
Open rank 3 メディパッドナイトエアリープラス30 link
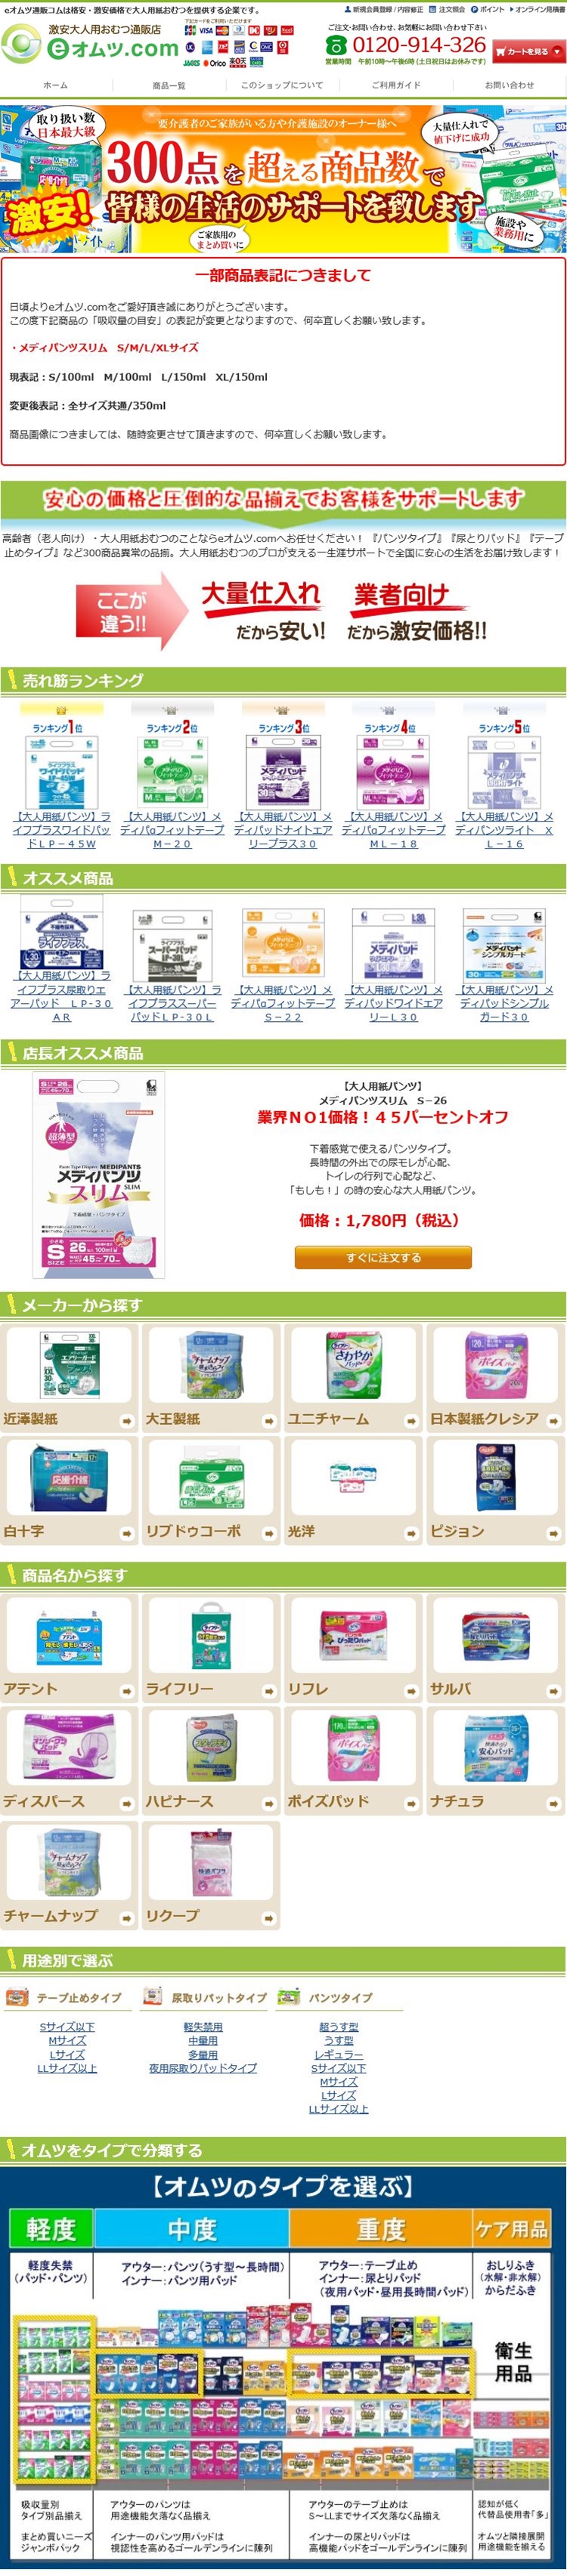[283, 830]
